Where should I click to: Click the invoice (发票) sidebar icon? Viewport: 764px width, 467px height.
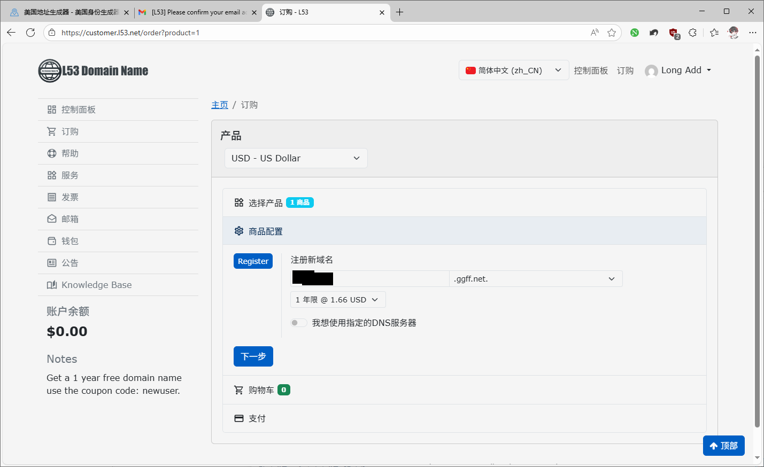tap(52, 197)
